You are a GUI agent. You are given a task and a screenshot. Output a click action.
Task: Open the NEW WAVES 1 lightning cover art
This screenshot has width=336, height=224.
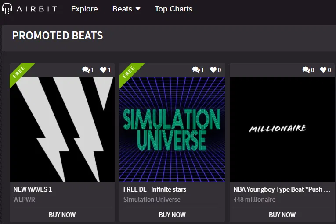tap(62, 129)
